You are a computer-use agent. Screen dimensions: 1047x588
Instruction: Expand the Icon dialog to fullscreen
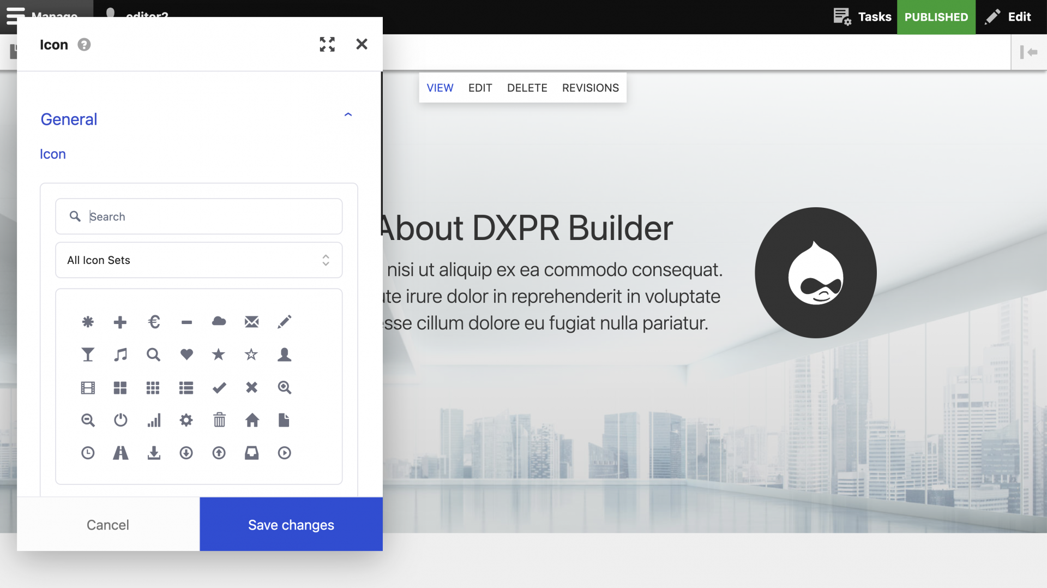(x=327, y=44)
